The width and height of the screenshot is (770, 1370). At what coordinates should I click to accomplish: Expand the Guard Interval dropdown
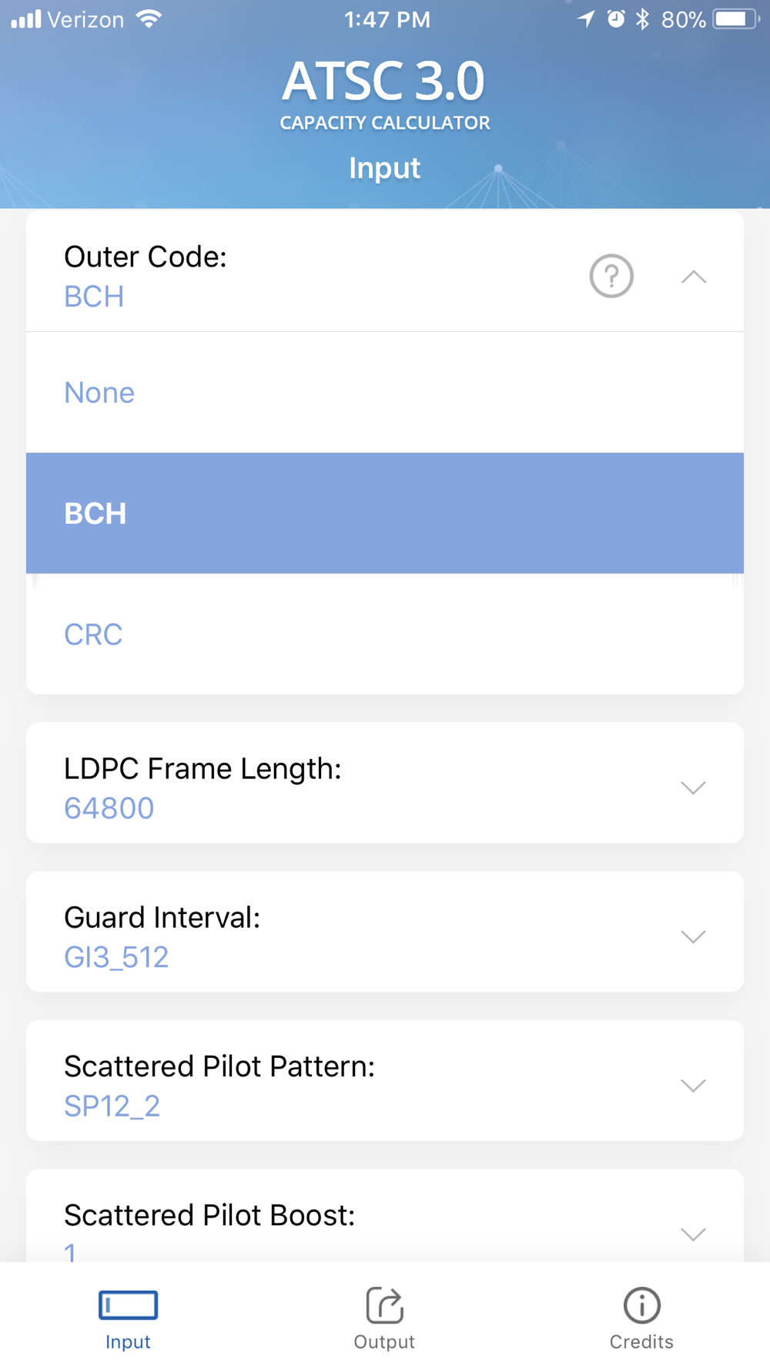pyautogui.click(x=694, y=936)
